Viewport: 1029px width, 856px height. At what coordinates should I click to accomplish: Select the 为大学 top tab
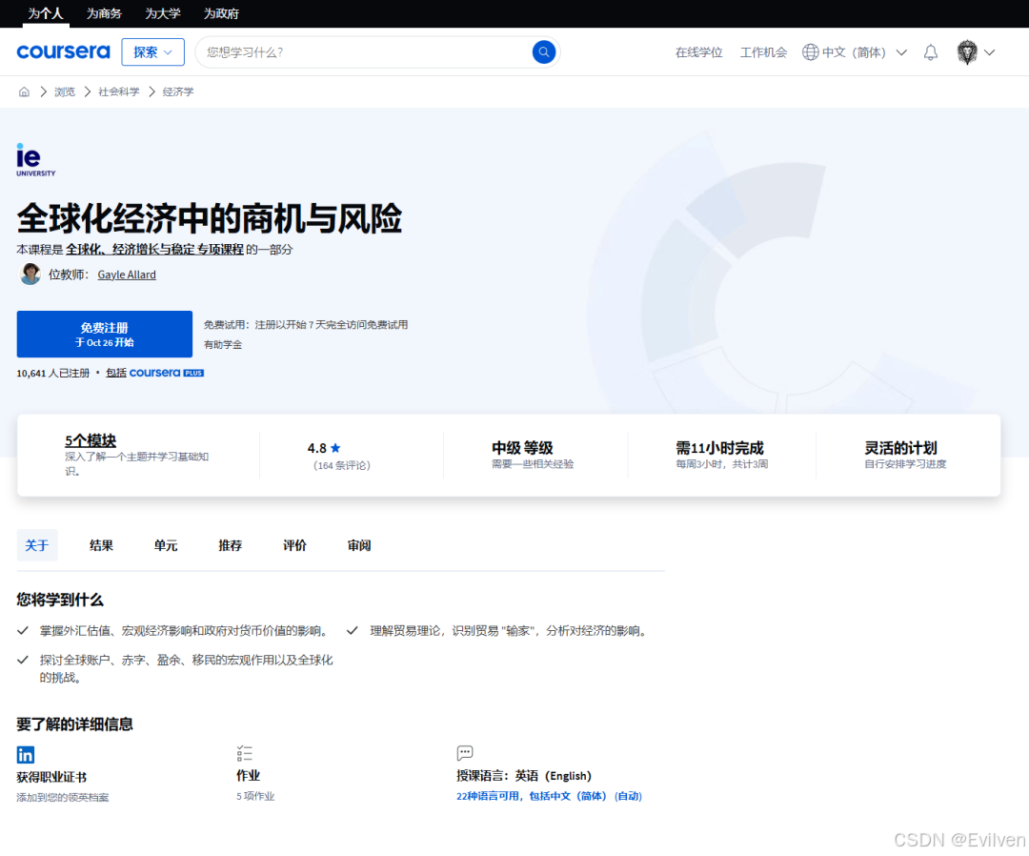tap(163, 13)
